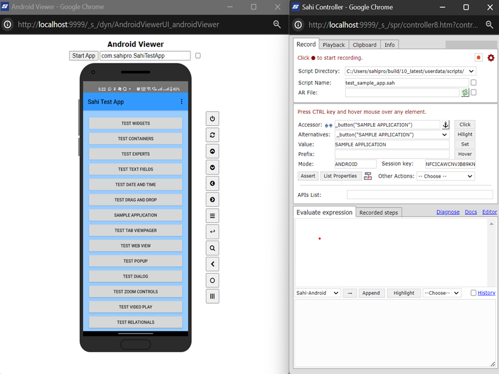The width and height of the screenshot is (499, 374).
Task: Click the red record button
Action: coord(479,57)
